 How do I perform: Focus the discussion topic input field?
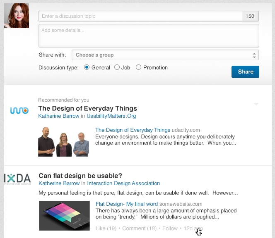pyautogui.click(x=141, y=17)
